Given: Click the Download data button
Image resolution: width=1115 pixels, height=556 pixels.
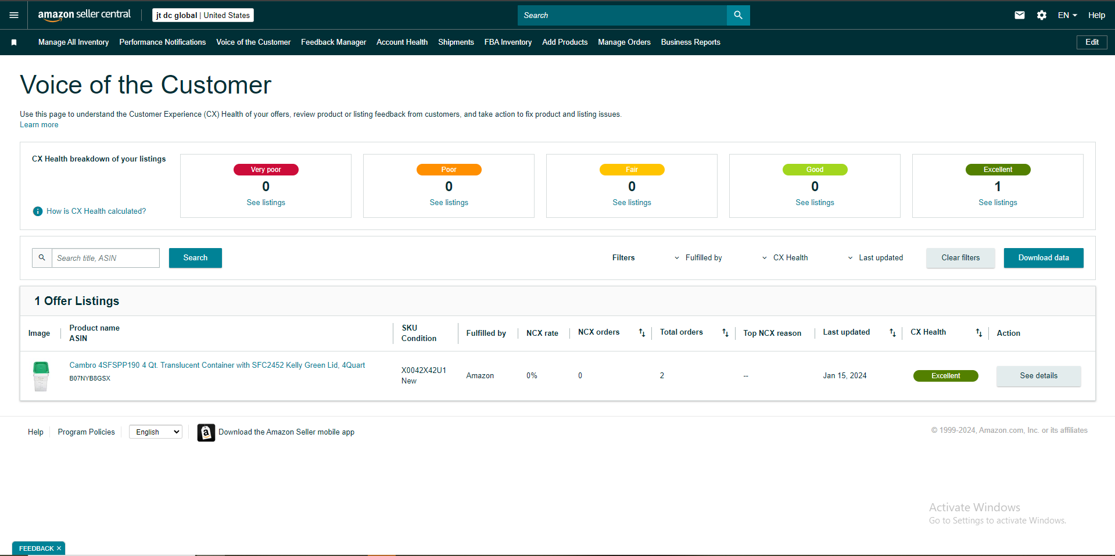Looking at the screenshot, I should point(1044,258).
